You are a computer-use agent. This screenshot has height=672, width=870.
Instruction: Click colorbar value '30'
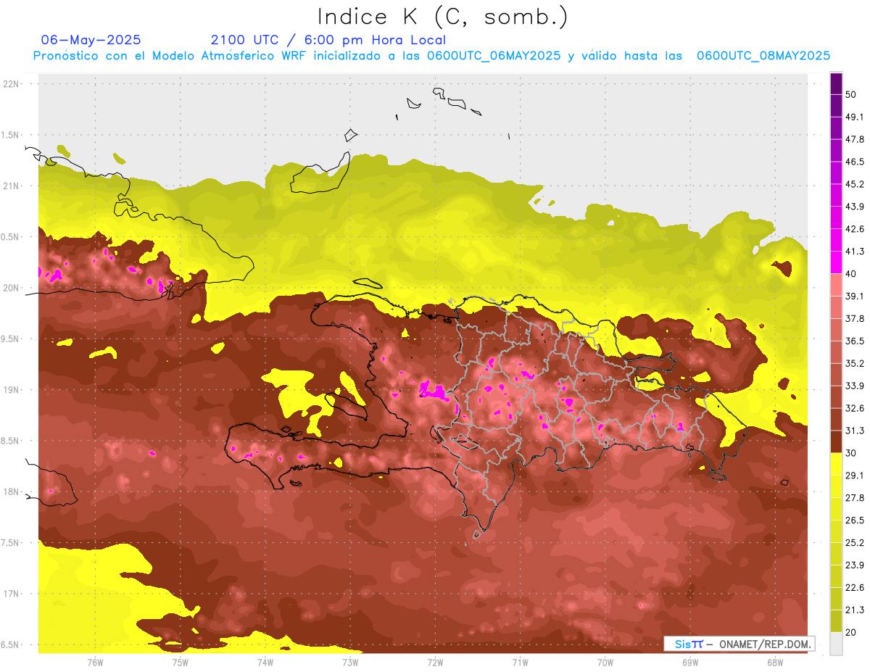[851, 453]
